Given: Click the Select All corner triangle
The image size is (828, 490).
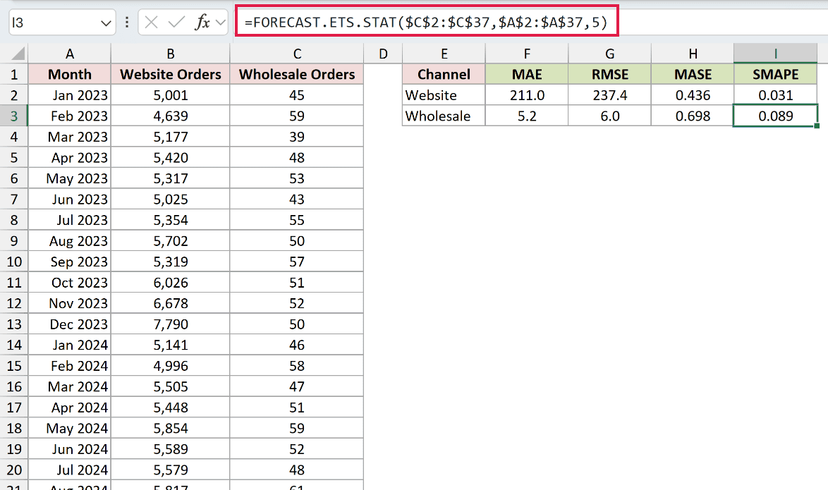Looking at the screenshot, I should 18,54.
